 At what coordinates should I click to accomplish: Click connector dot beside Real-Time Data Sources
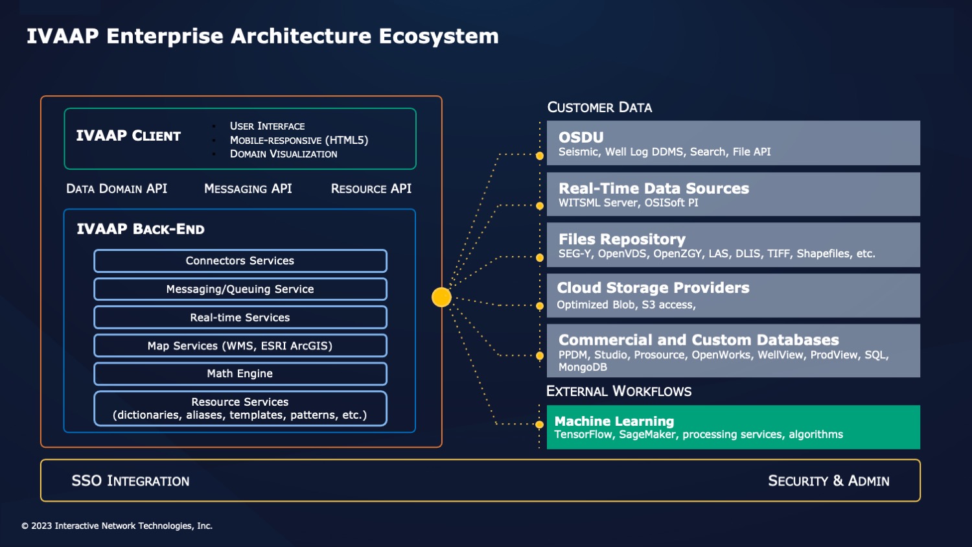click(540, 206)
